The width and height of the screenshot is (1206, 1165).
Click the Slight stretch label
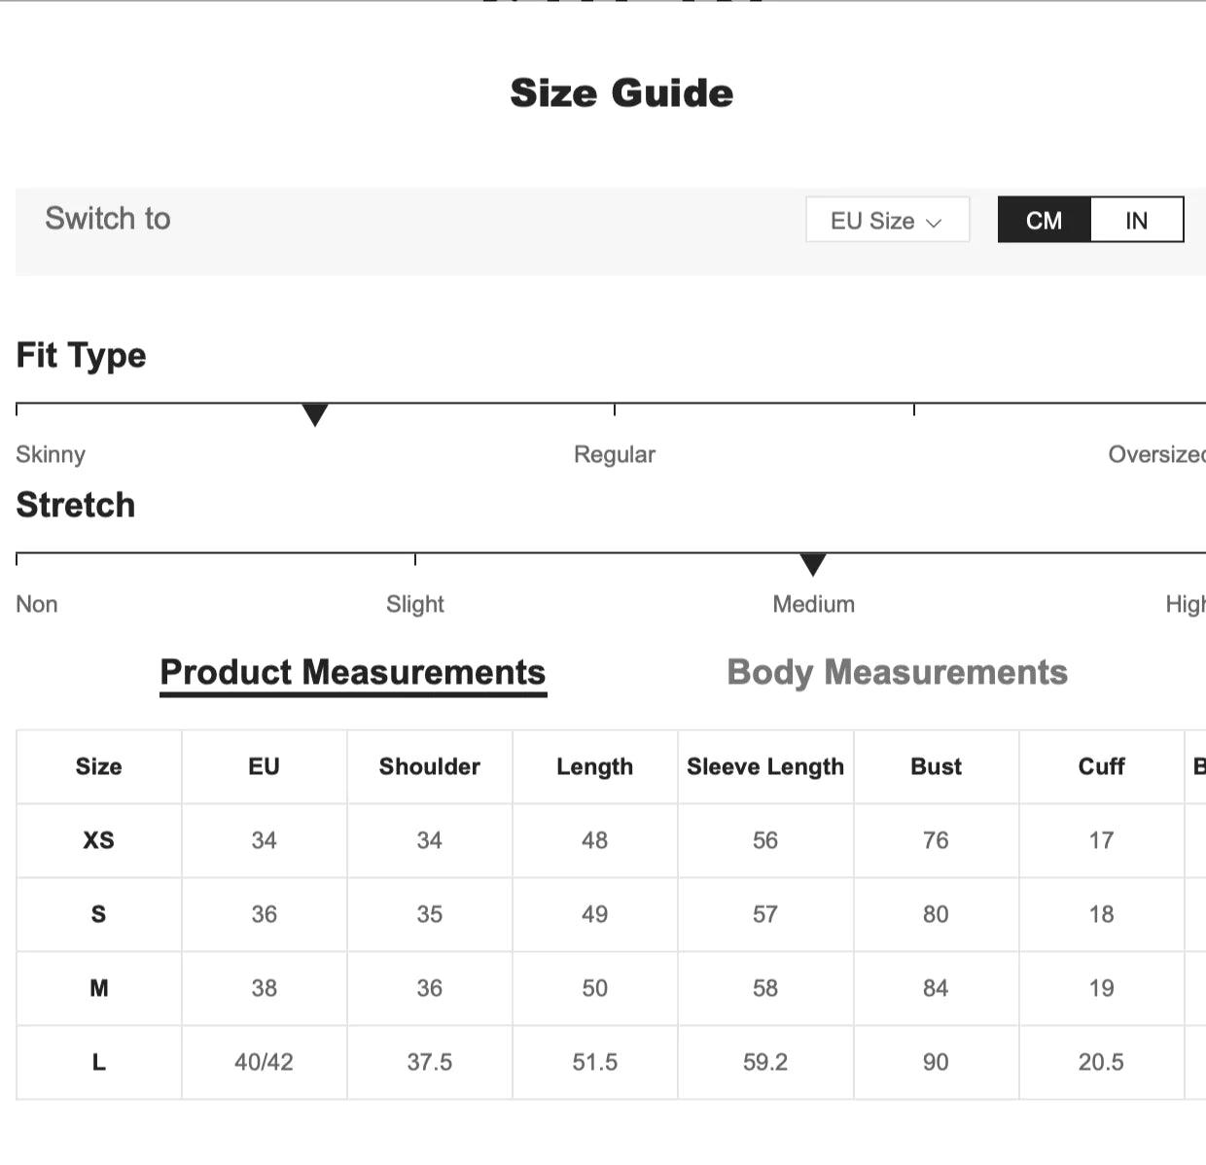point(415,604)
